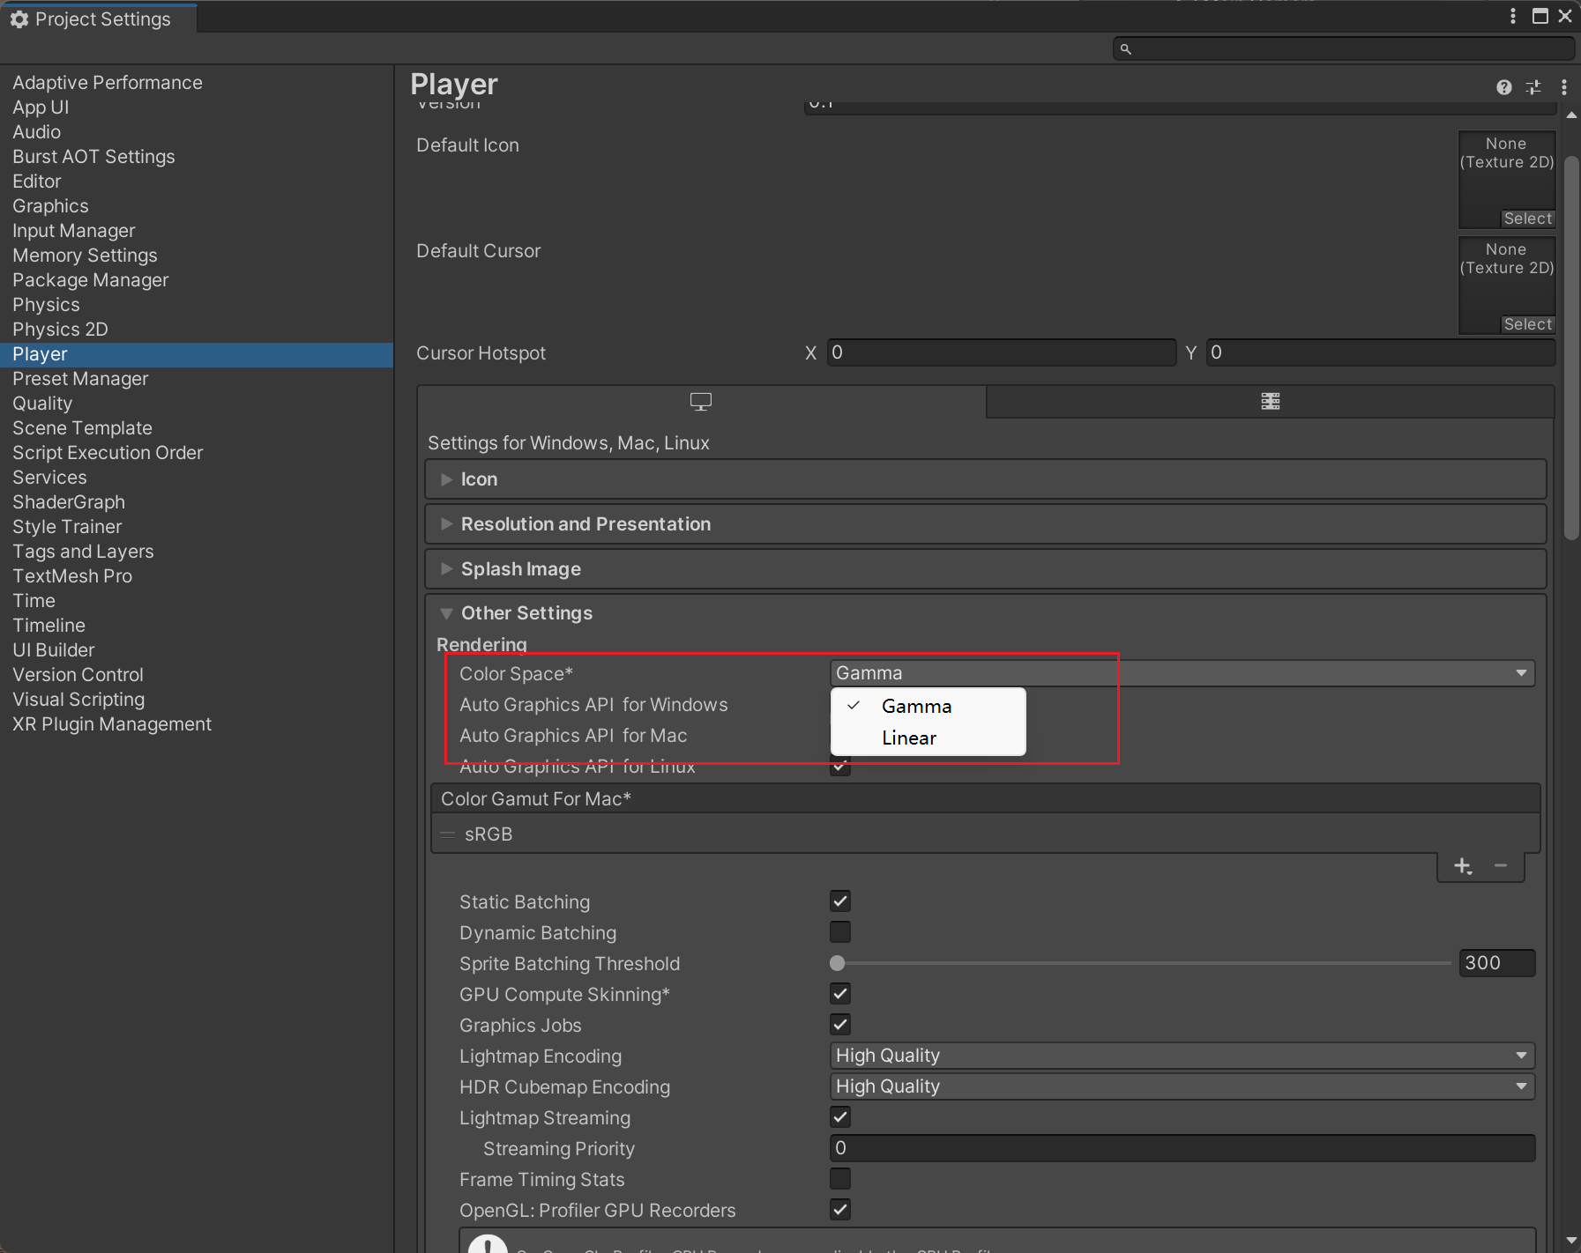Click the search magnifier icon

(x=1126, y=49)
